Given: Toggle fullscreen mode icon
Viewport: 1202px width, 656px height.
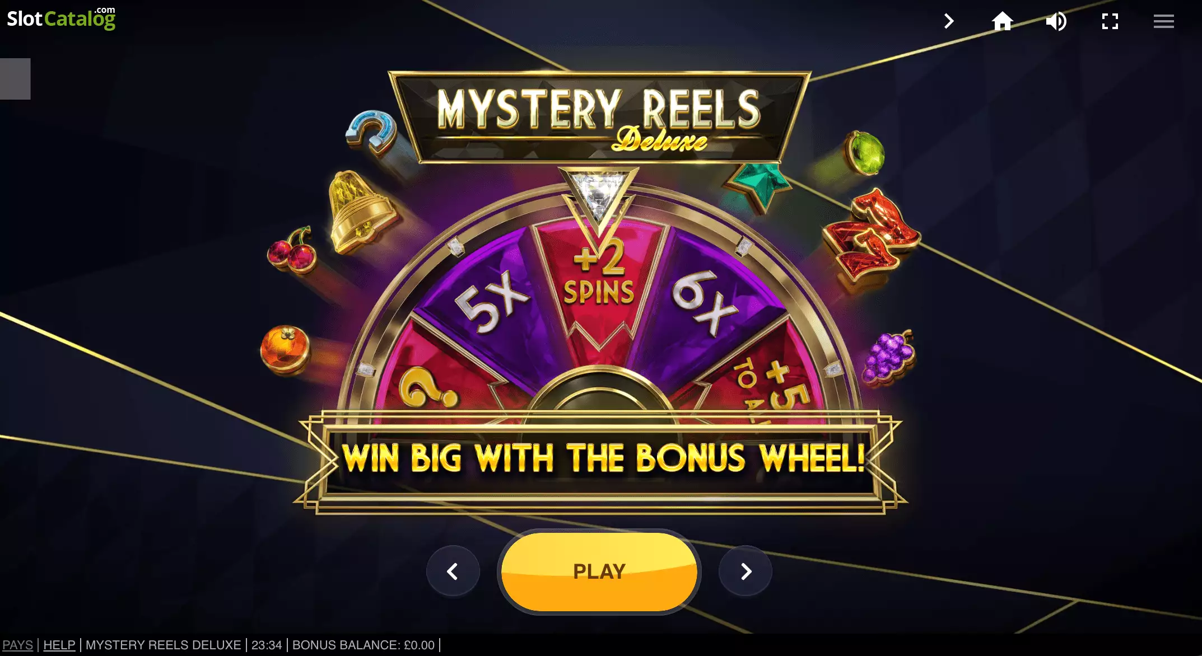Looking at the screenshot, I should (1110, 21).
